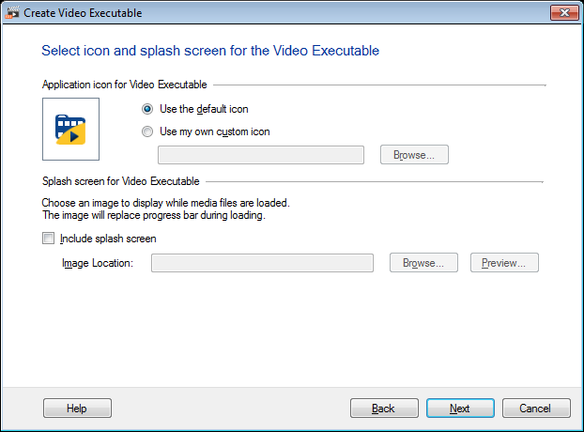
Task: Click the 'Application icon for Video Executable' label
Action: [125, 85]
